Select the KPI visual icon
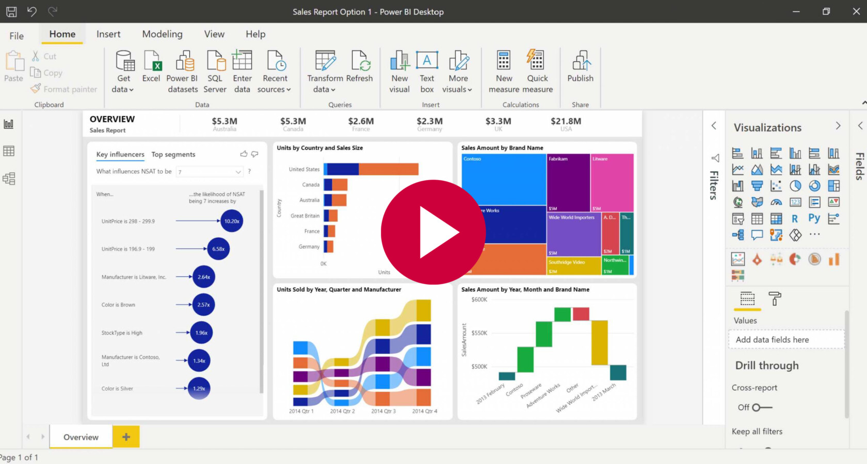 click(x=833, y=202)
